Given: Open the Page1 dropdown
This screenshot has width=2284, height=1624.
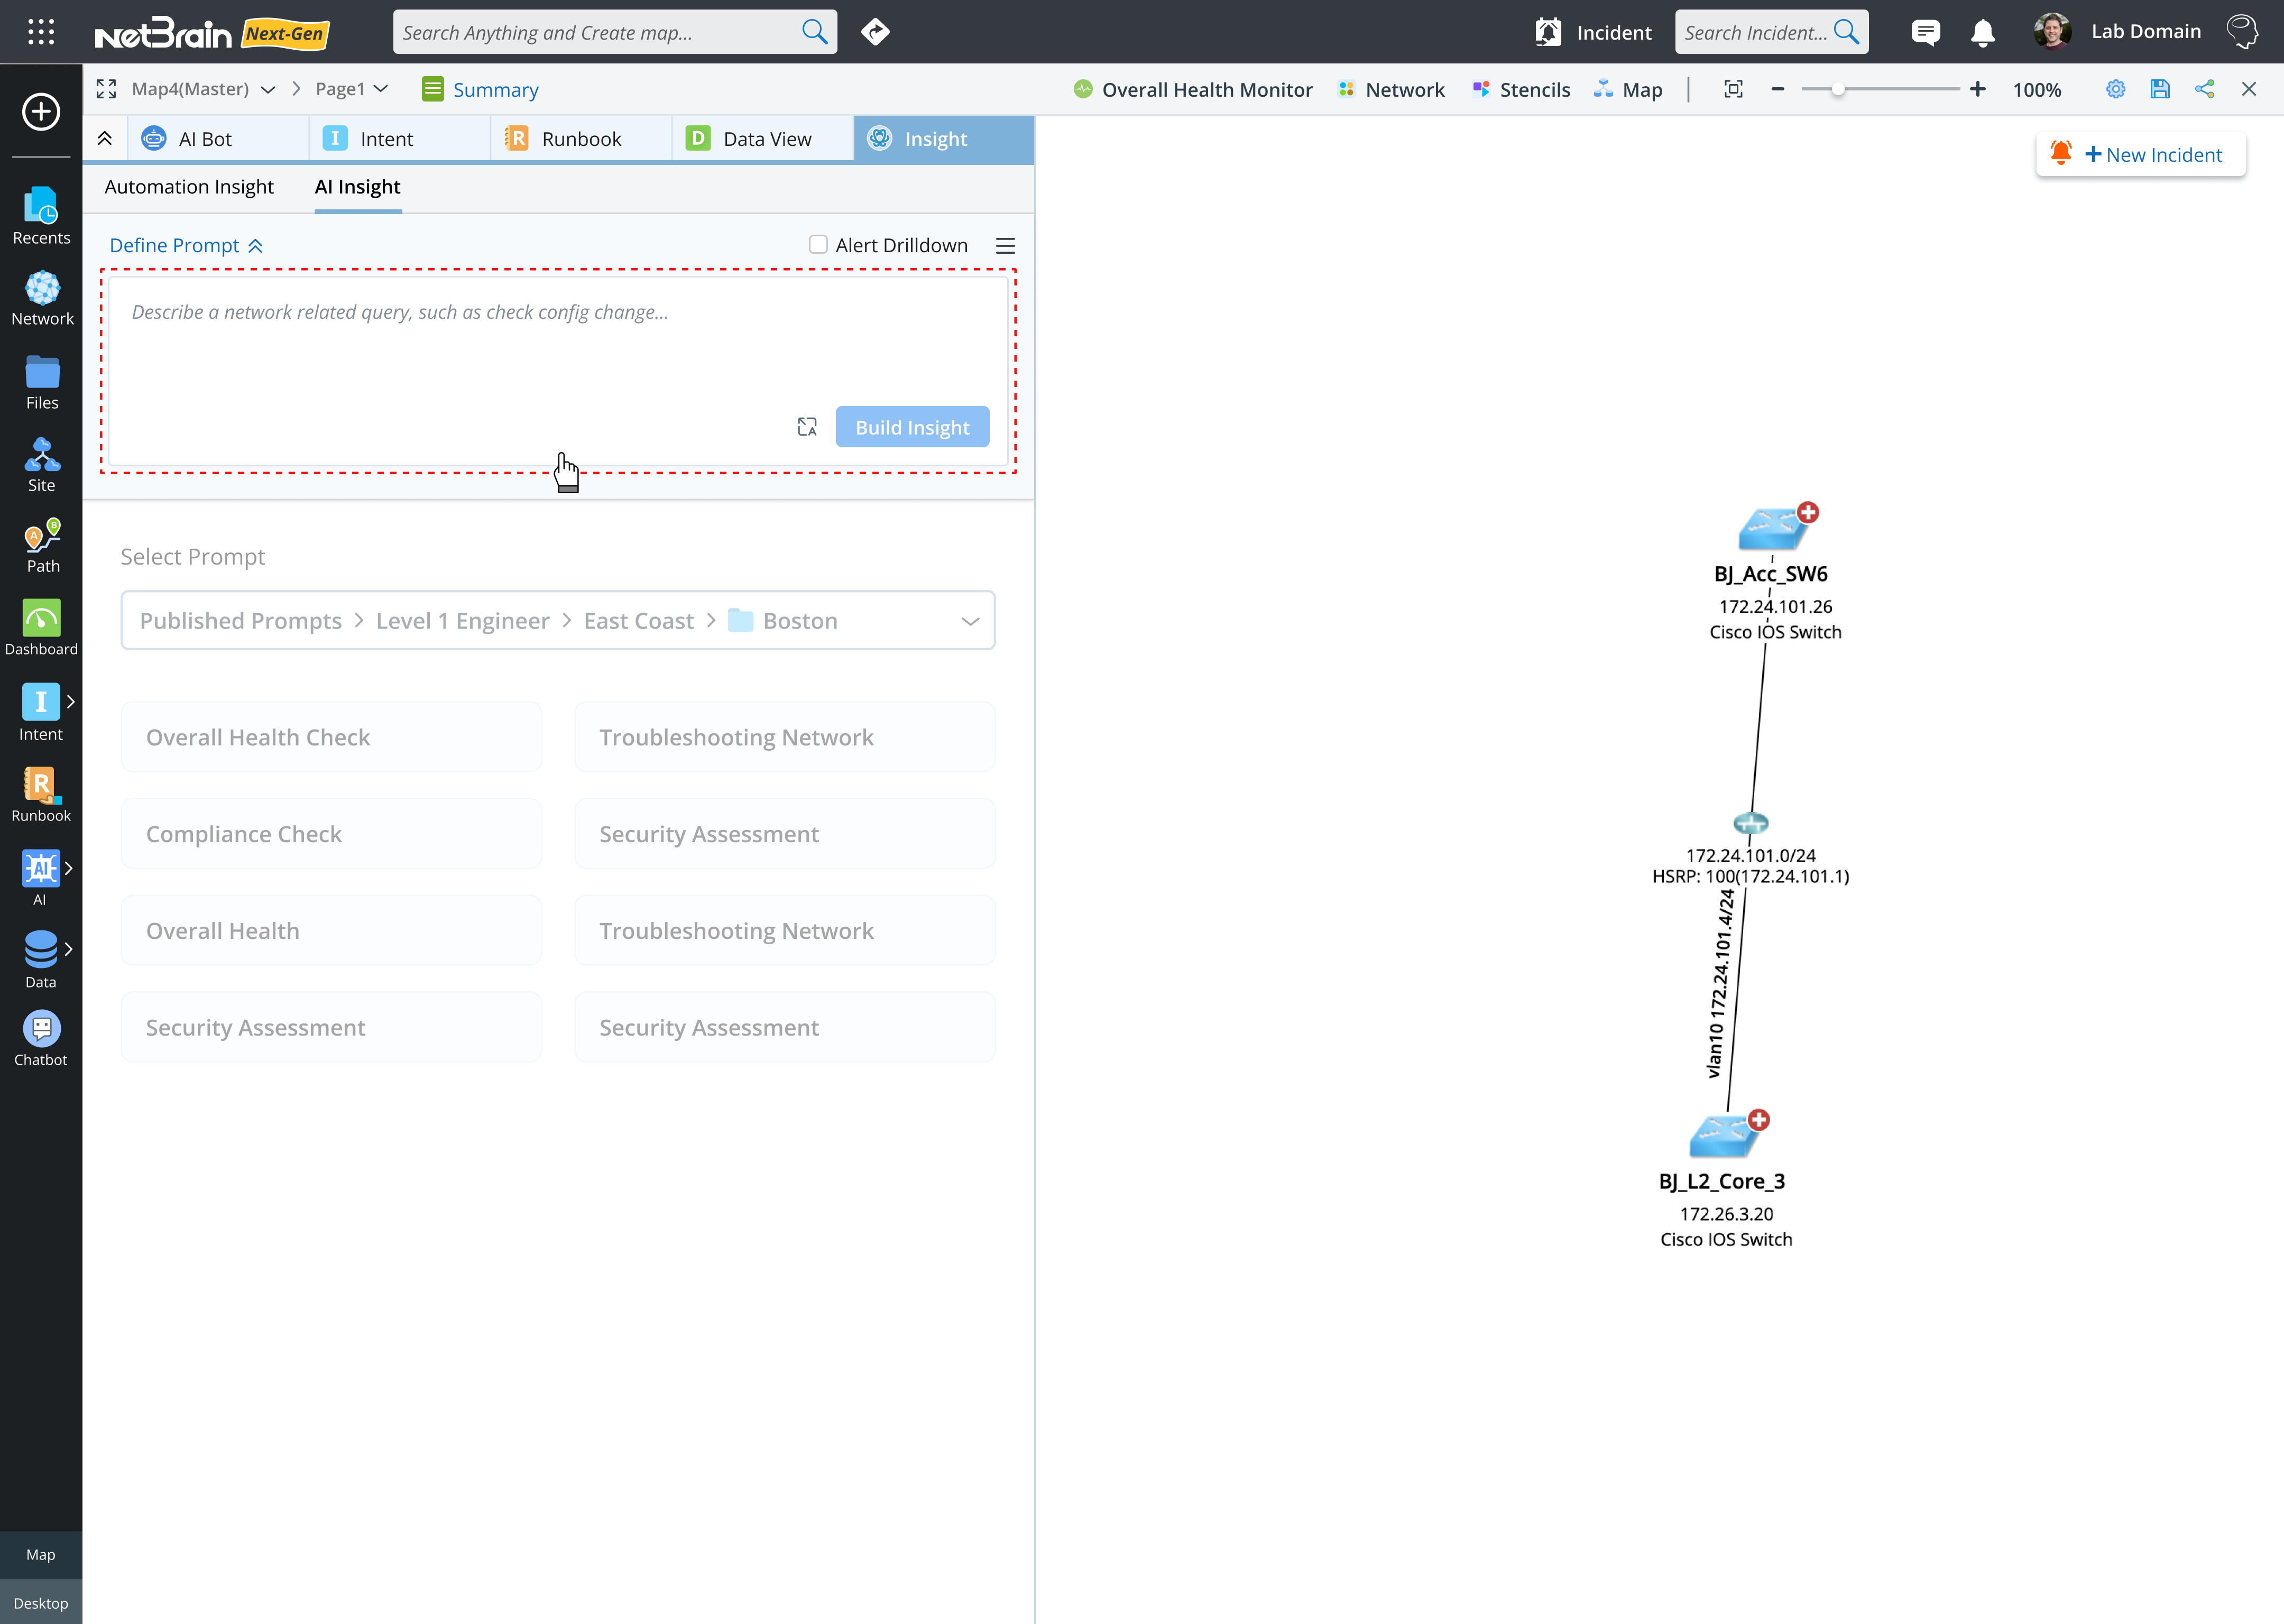Looking at the screenshot, I should pos(381,89).
